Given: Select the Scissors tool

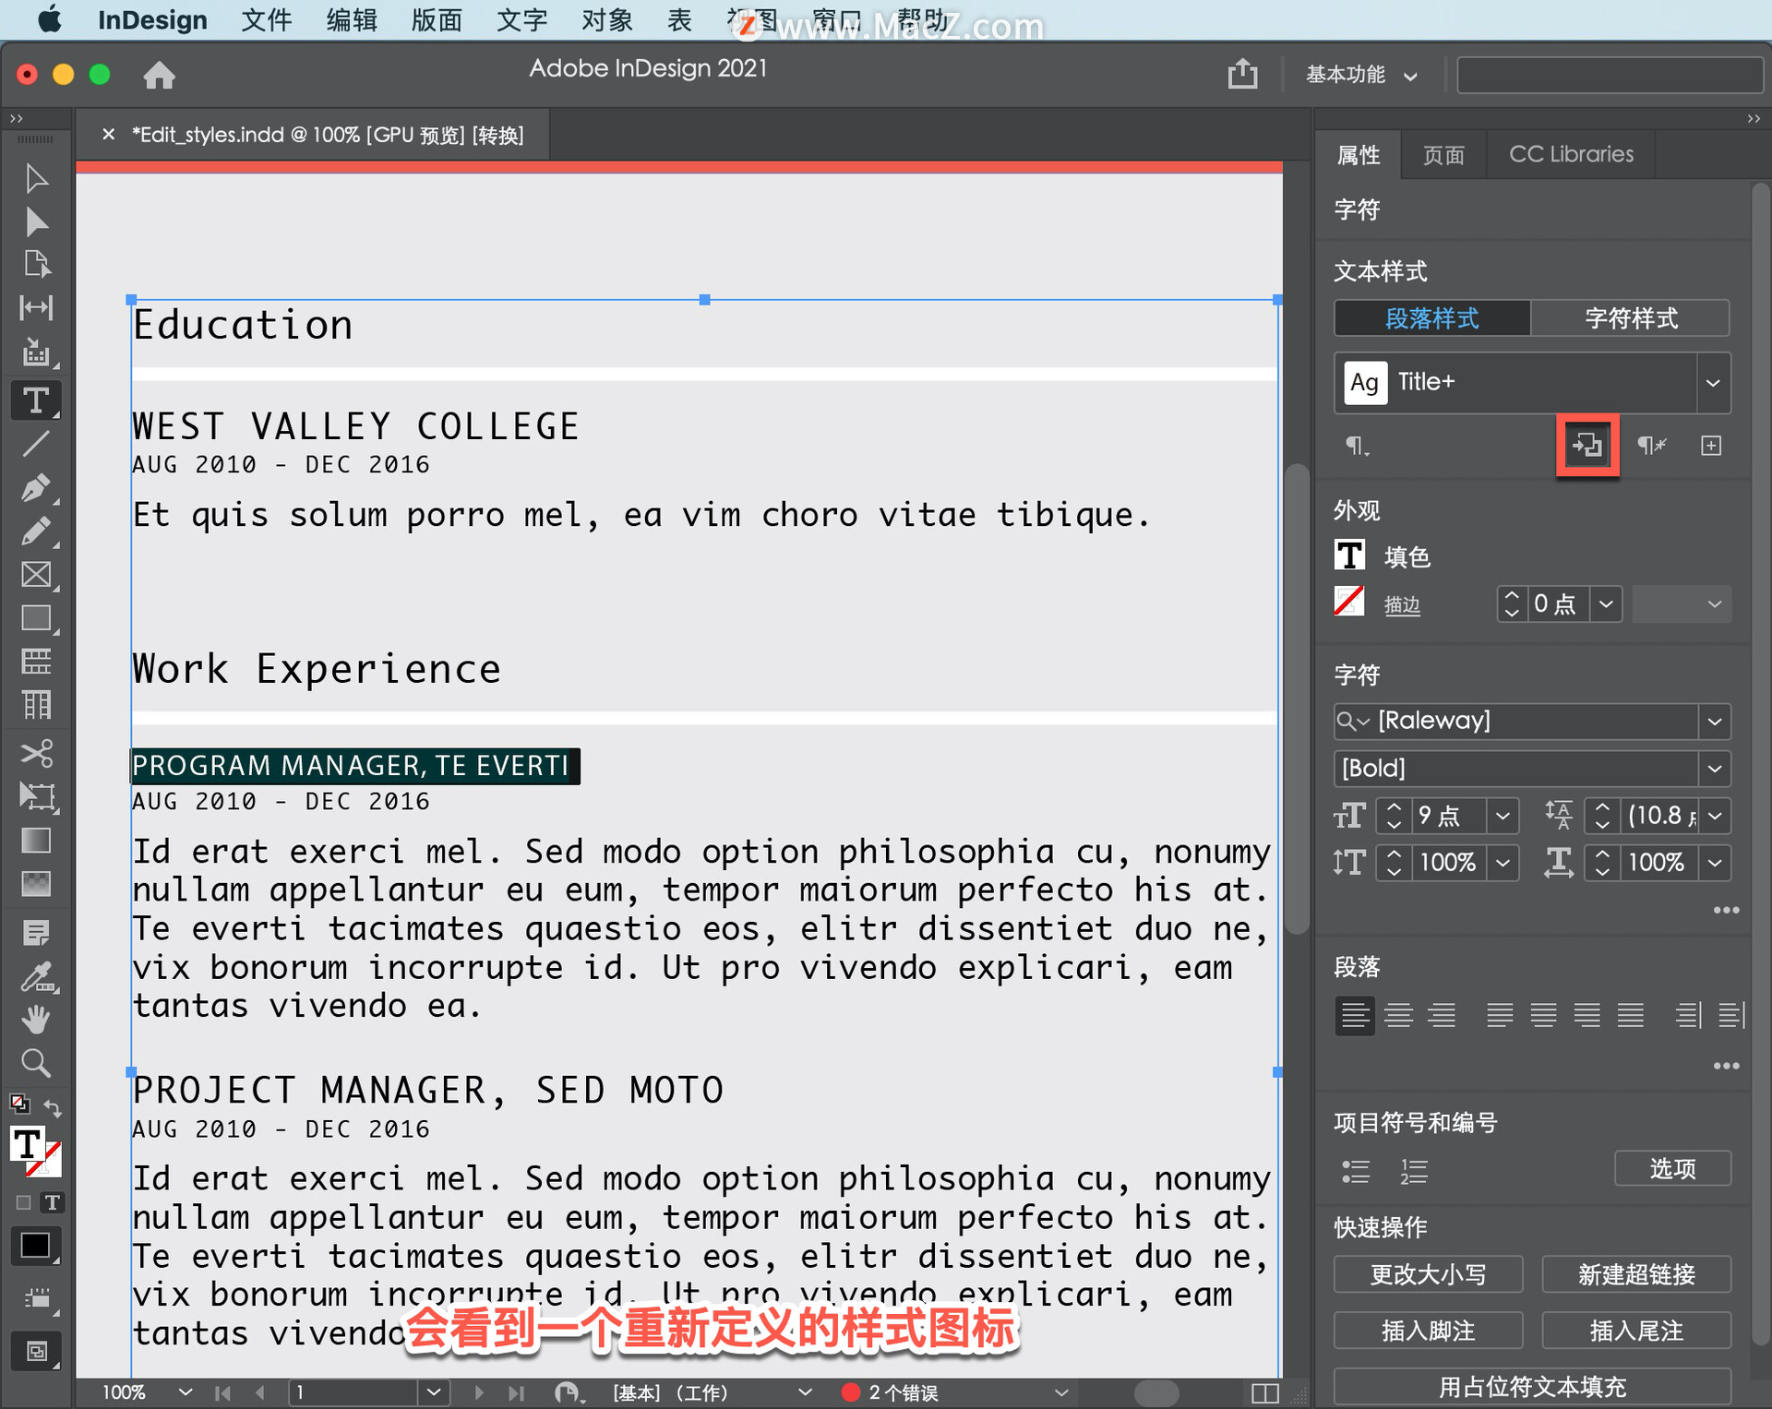Looking at the screenshot, I should 36,753.
